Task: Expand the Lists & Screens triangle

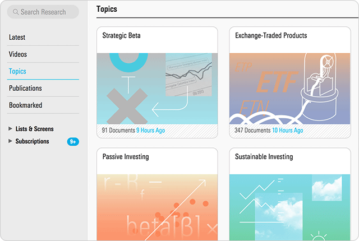Action: click(x=11, y=129)
